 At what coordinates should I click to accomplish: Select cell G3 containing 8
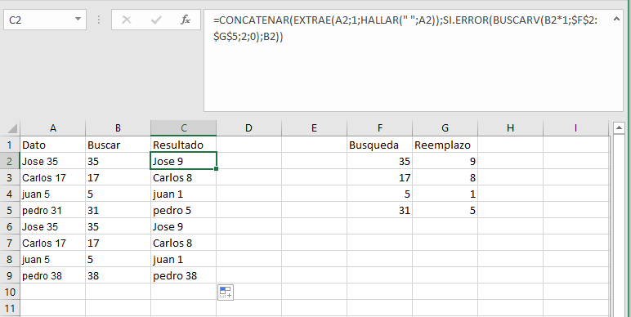tap(445, 177)
